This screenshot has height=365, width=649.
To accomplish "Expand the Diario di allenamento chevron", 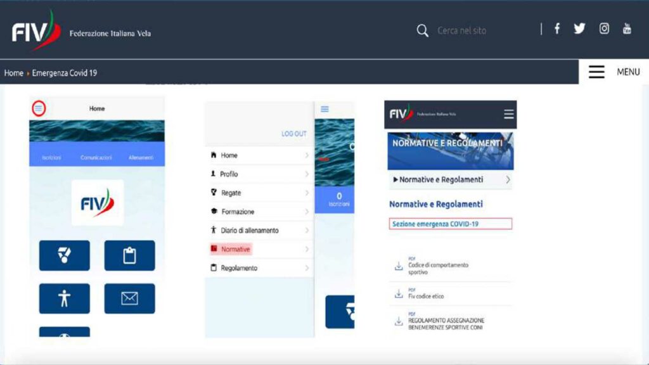I will tap(307, 230).
